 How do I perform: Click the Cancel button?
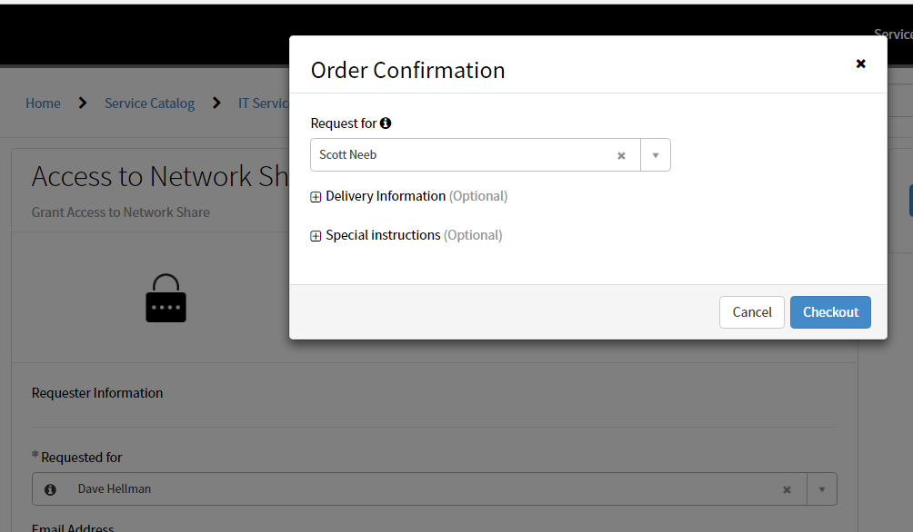[x=751, y=311]
